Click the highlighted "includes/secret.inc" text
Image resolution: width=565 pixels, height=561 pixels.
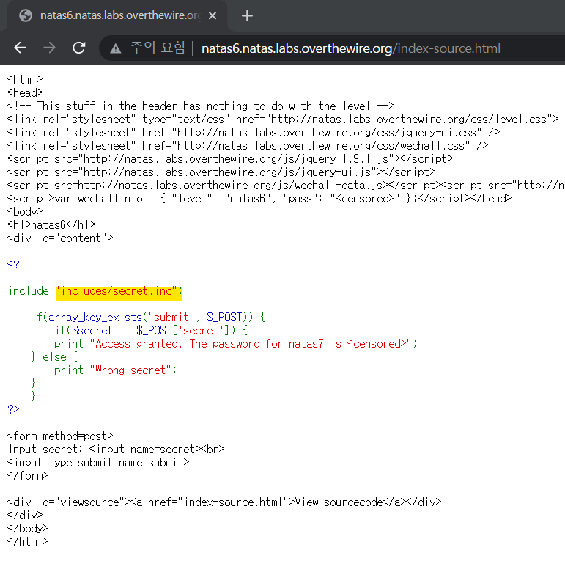pyautogui.click(x=119, y=291)
